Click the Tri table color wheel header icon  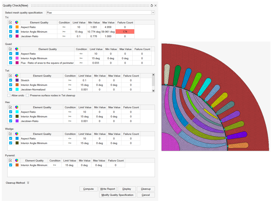pos(17,23)
